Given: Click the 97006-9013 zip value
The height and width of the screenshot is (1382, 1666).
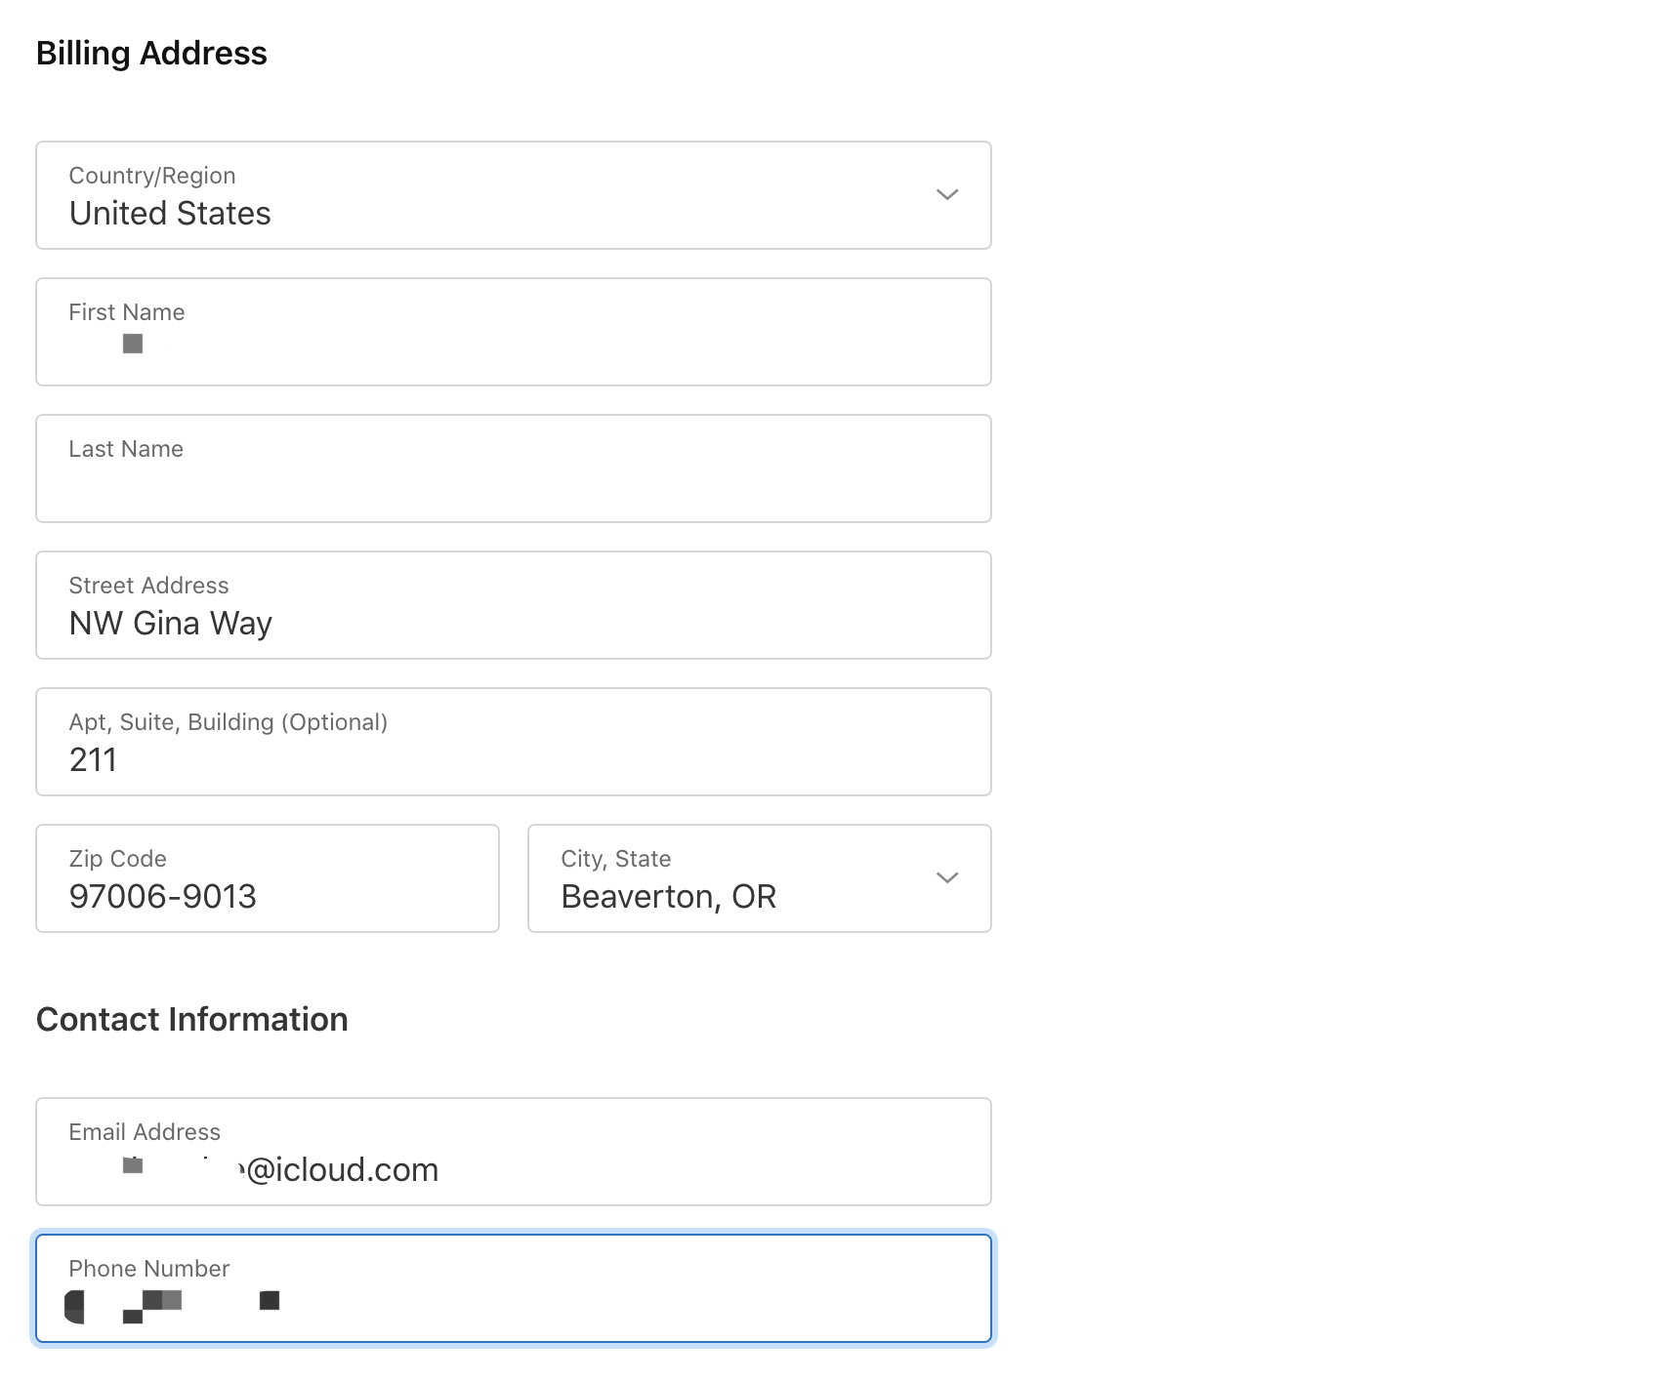Looking at the screenshot, I should coord(162,897).
